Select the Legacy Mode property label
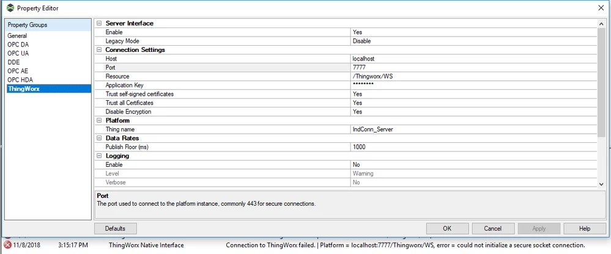The width and height of the screenshot is (611, 254). tap(122, 41)
